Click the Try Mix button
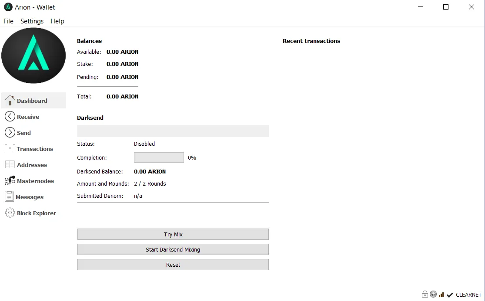Viewport: 485px width, 301px height. (x=173, y=234)
